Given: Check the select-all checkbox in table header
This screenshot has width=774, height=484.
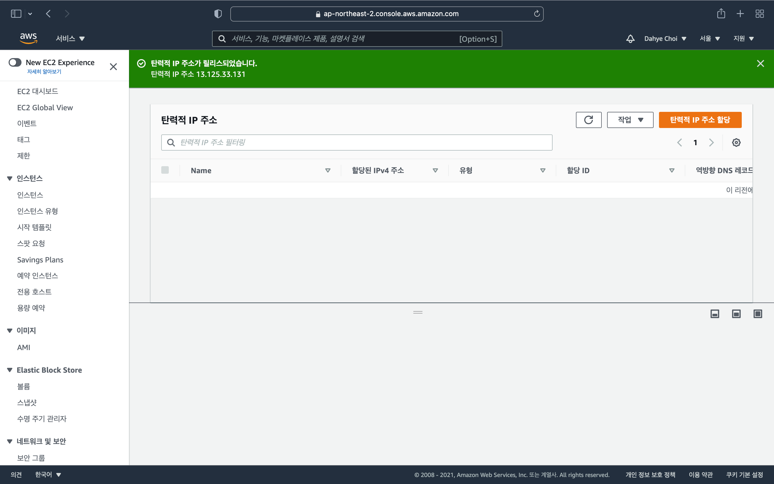Looking at the screenshot, I should (x=165, y=170).
